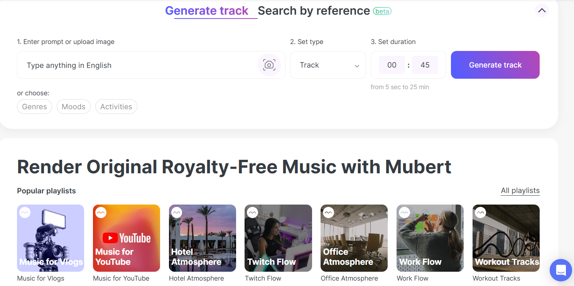This screenshot has width=574, height=286.
Task: Switch to Search by reference tab
Action: [314, 11]
